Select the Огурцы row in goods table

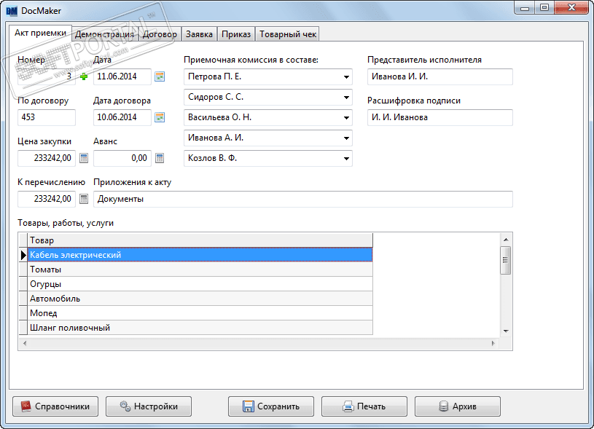pos(200,284)
